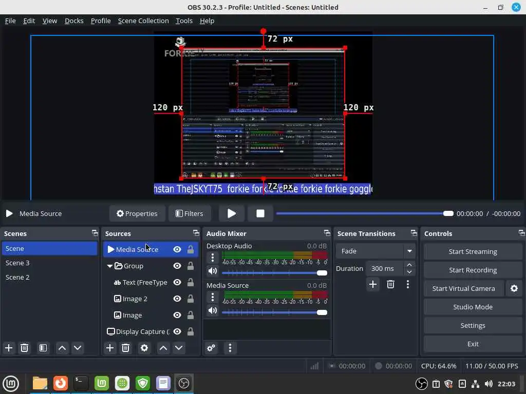Start Virtual Camera
The image size is (526, 394).
click(x=464, y=288)
